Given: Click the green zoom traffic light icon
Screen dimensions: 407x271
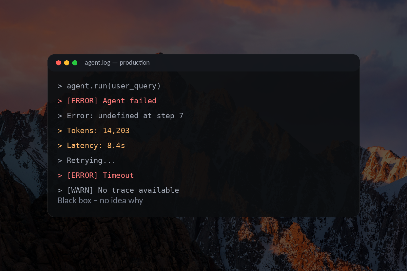Looking at the screenshot, I should 75,63.
